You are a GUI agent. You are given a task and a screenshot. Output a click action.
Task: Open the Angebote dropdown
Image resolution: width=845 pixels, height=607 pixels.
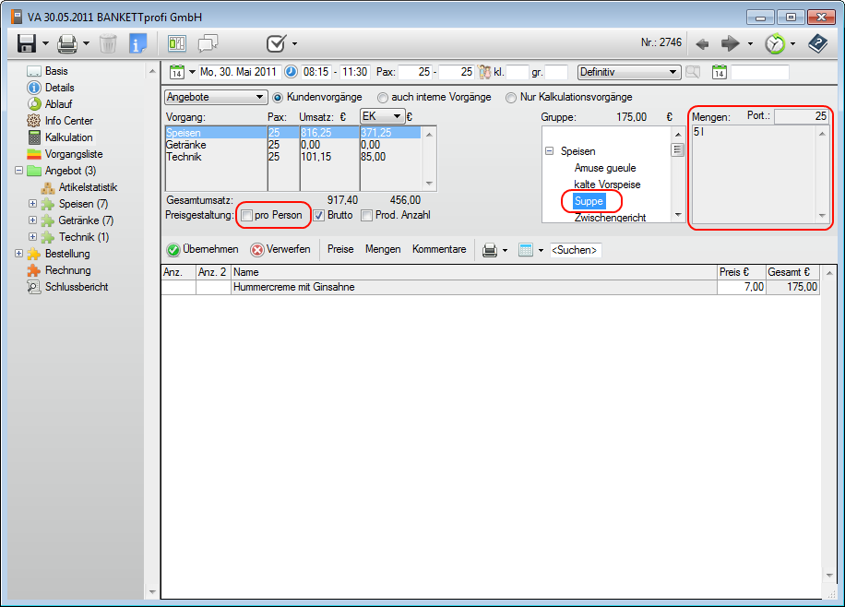tap(216, 97)
